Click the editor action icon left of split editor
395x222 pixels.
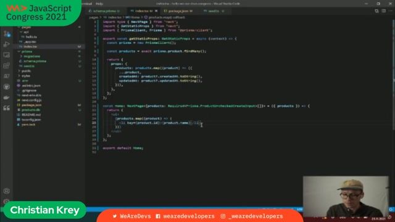(x=376, y=11)
